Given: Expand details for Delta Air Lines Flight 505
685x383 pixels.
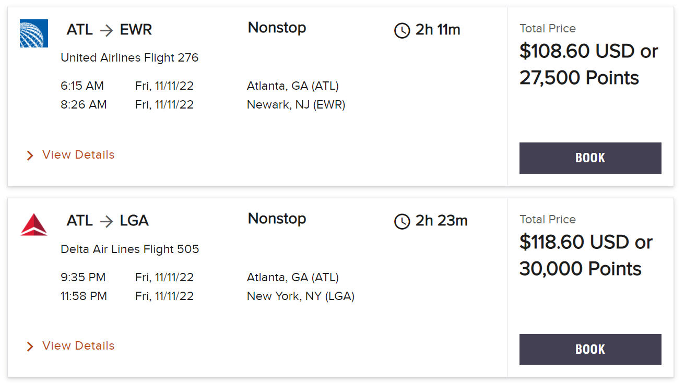Looking at the screenshot, I should click(78, 346).
